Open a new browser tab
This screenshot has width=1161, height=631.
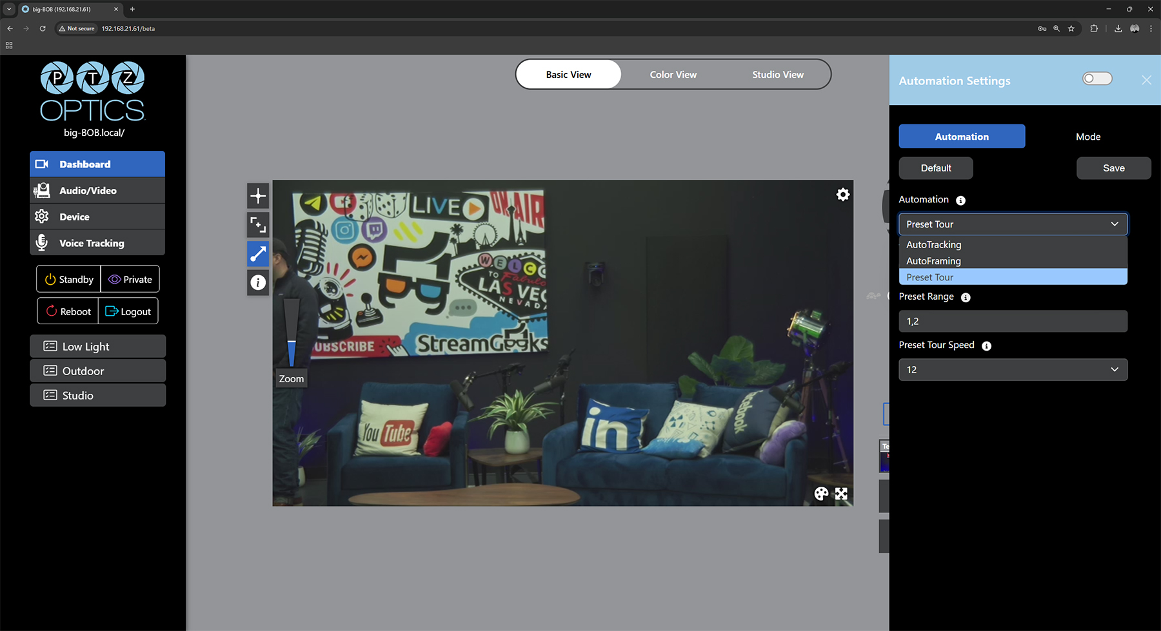(x=132, y=9)
